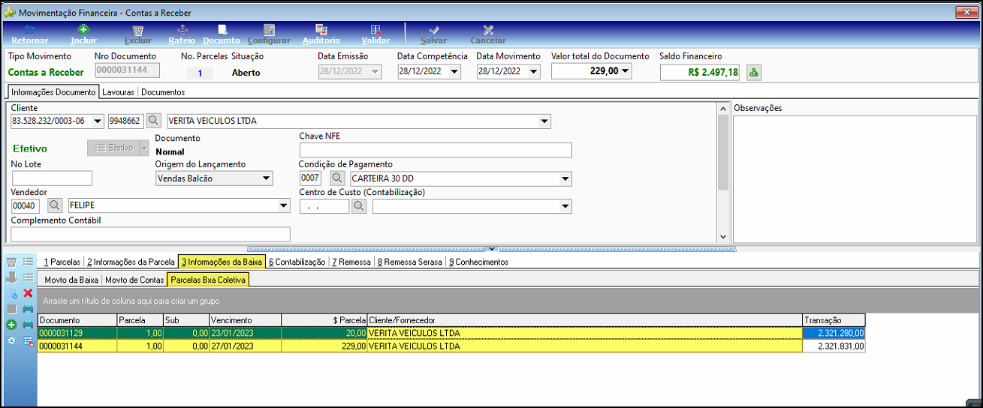The height and width of the screenshot is (408, 983).
Task: Click the red X sidebar icon
Action: (28, 293)
